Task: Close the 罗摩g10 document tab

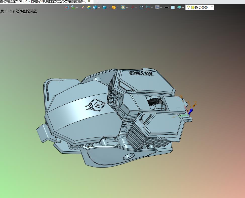Action: [x=89, y=1]
